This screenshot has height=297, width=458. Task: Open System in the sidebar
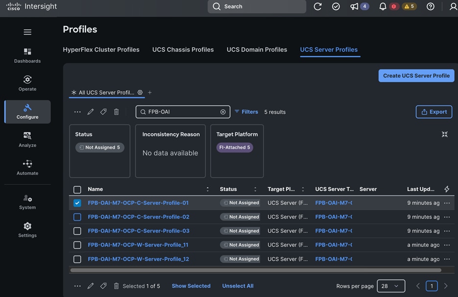pyautogui.click(x=27, y=202)
